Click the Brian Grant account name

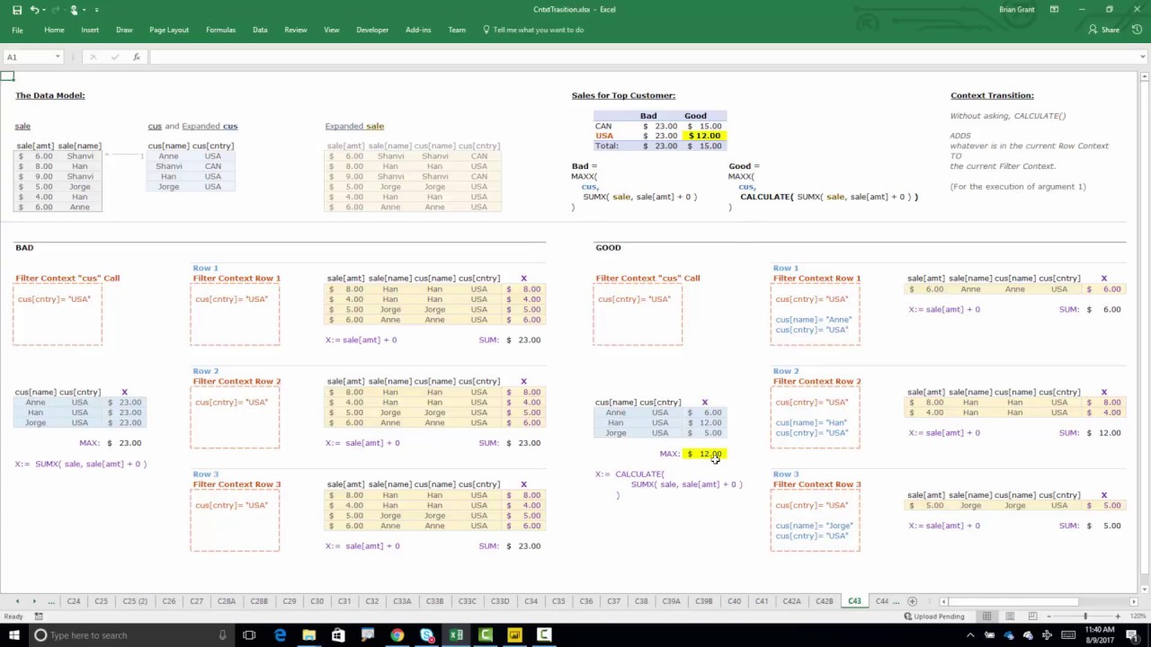click(1017, 10)
